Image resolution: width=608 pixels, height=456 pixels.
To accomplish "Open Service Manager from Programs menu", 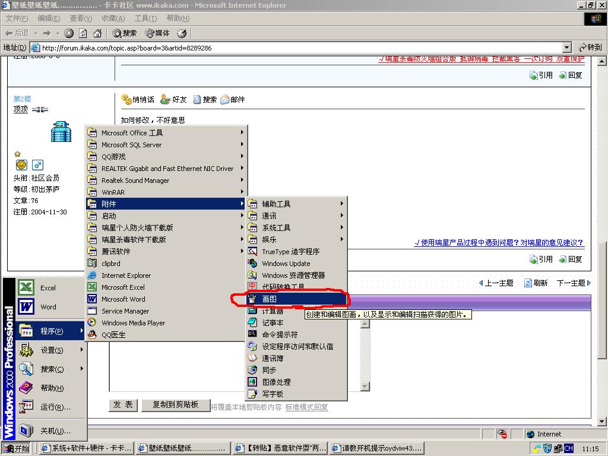I will pyautogui.click(x=166, y=311).
